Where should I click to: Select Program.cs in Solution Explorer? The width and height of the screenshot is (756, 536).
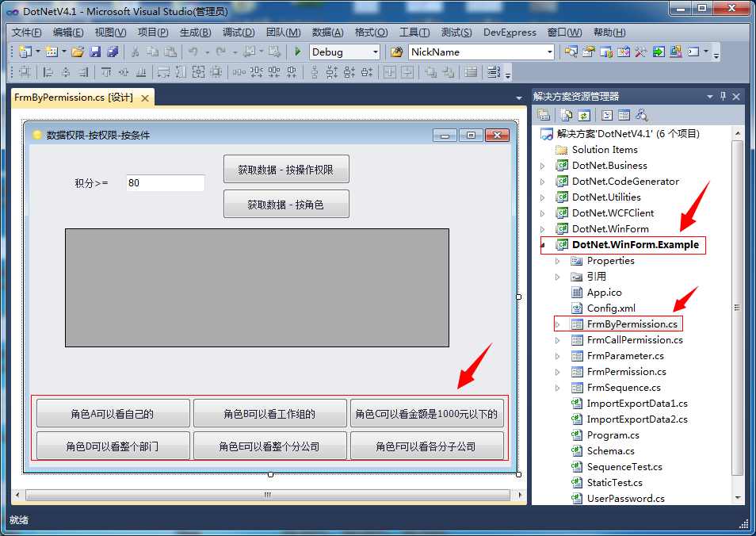click(613, 435)
